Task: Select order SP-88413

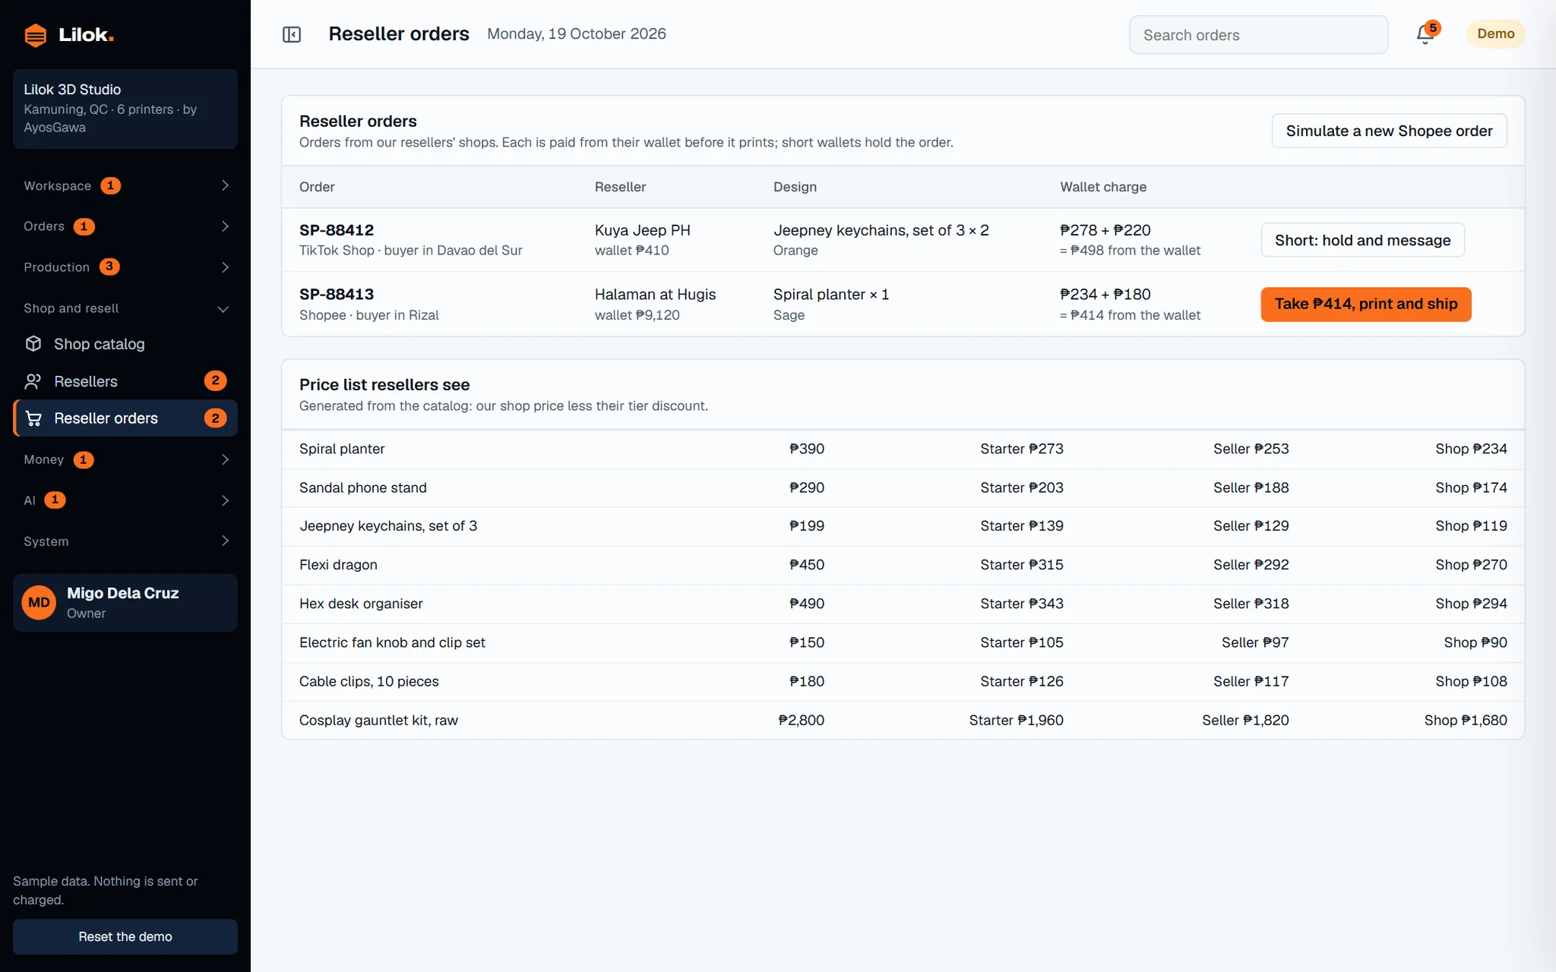Action: coord(337,294)
